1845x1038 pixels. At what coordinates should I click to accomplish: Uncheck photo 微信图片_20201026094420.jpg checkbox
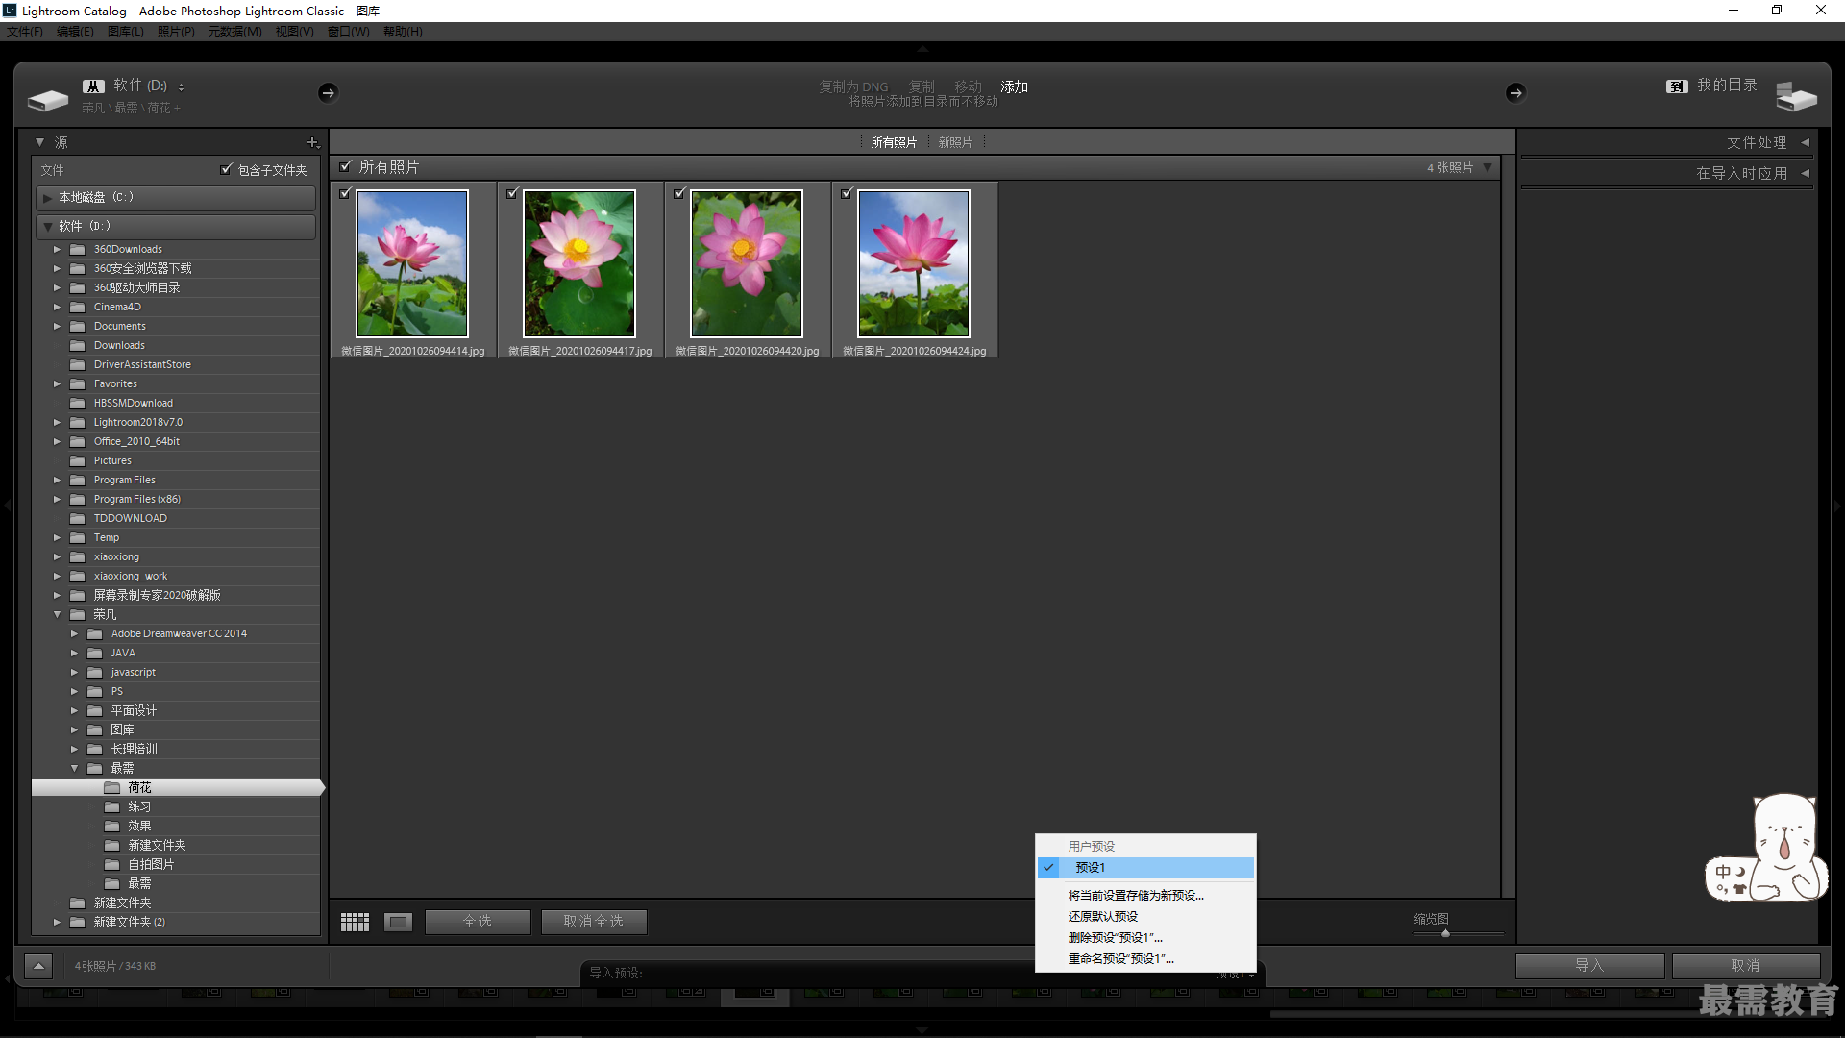679,193
